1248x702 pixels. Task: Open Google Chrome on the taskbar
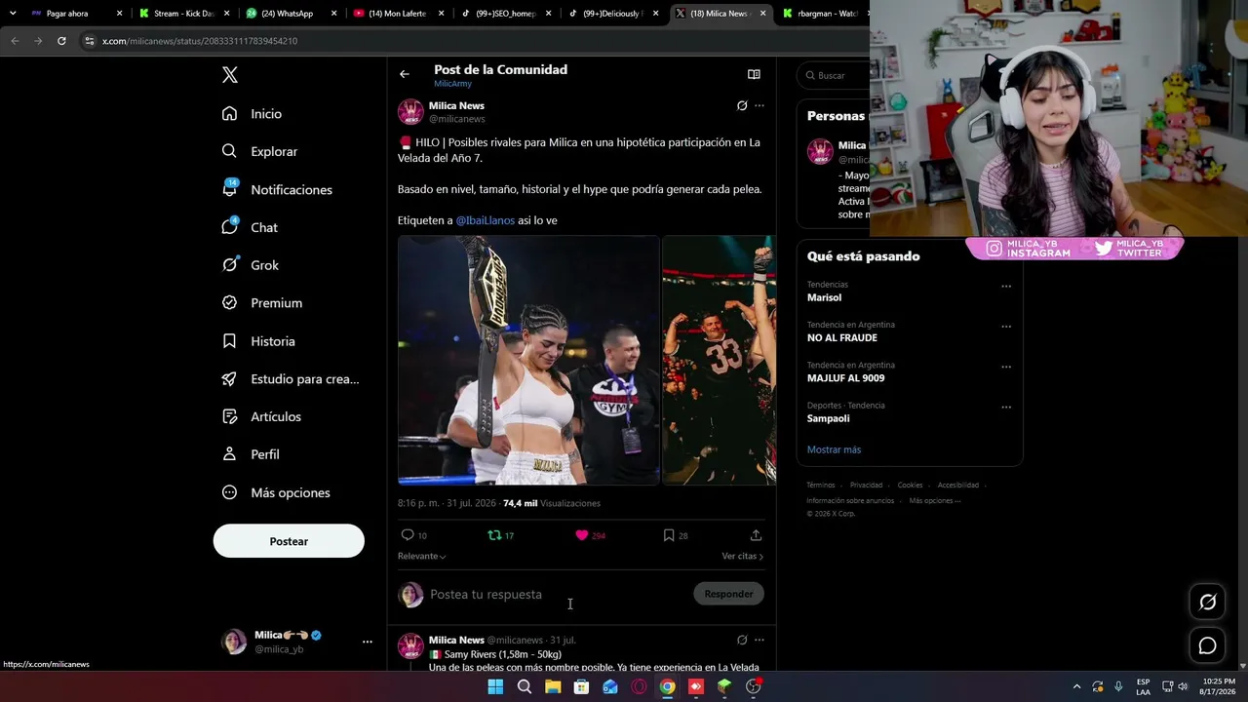click(x=667, y=686)
